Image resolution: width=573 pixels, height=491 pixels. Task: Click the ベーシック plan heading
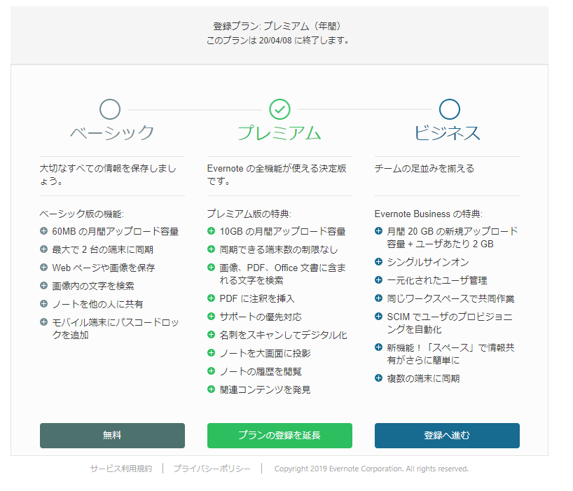point(112,132)
